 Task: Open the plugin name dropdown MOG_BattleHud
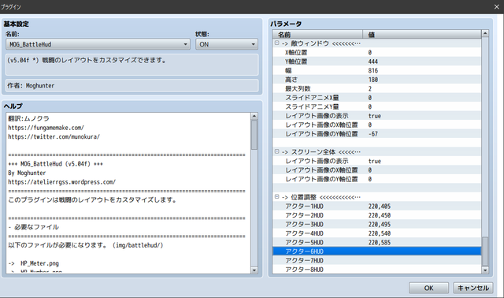click(x=98, y=44)
